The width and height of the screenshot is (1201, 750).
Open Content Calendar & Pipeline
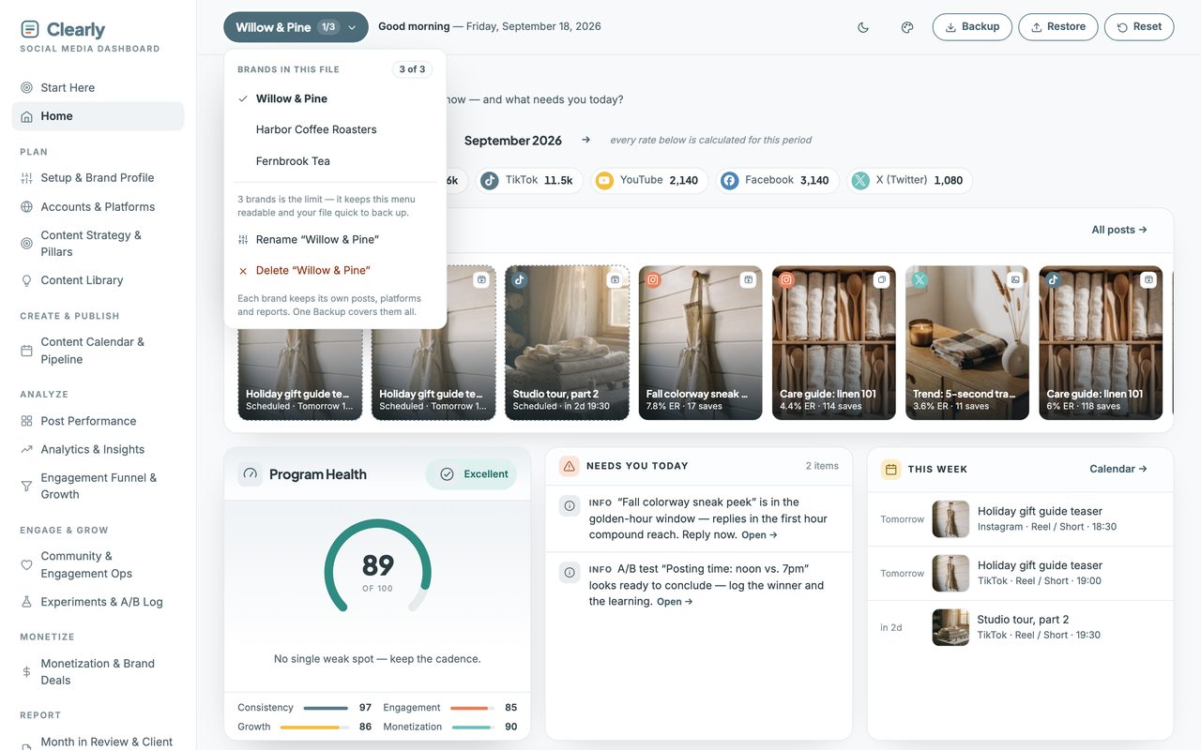point(98,351)
